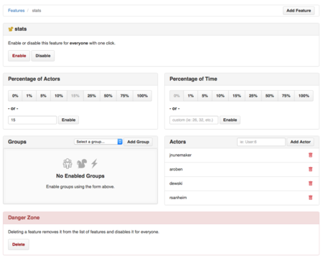Set Percentage of Actors to 25%

pyautogui.click(x=92, y=96)
